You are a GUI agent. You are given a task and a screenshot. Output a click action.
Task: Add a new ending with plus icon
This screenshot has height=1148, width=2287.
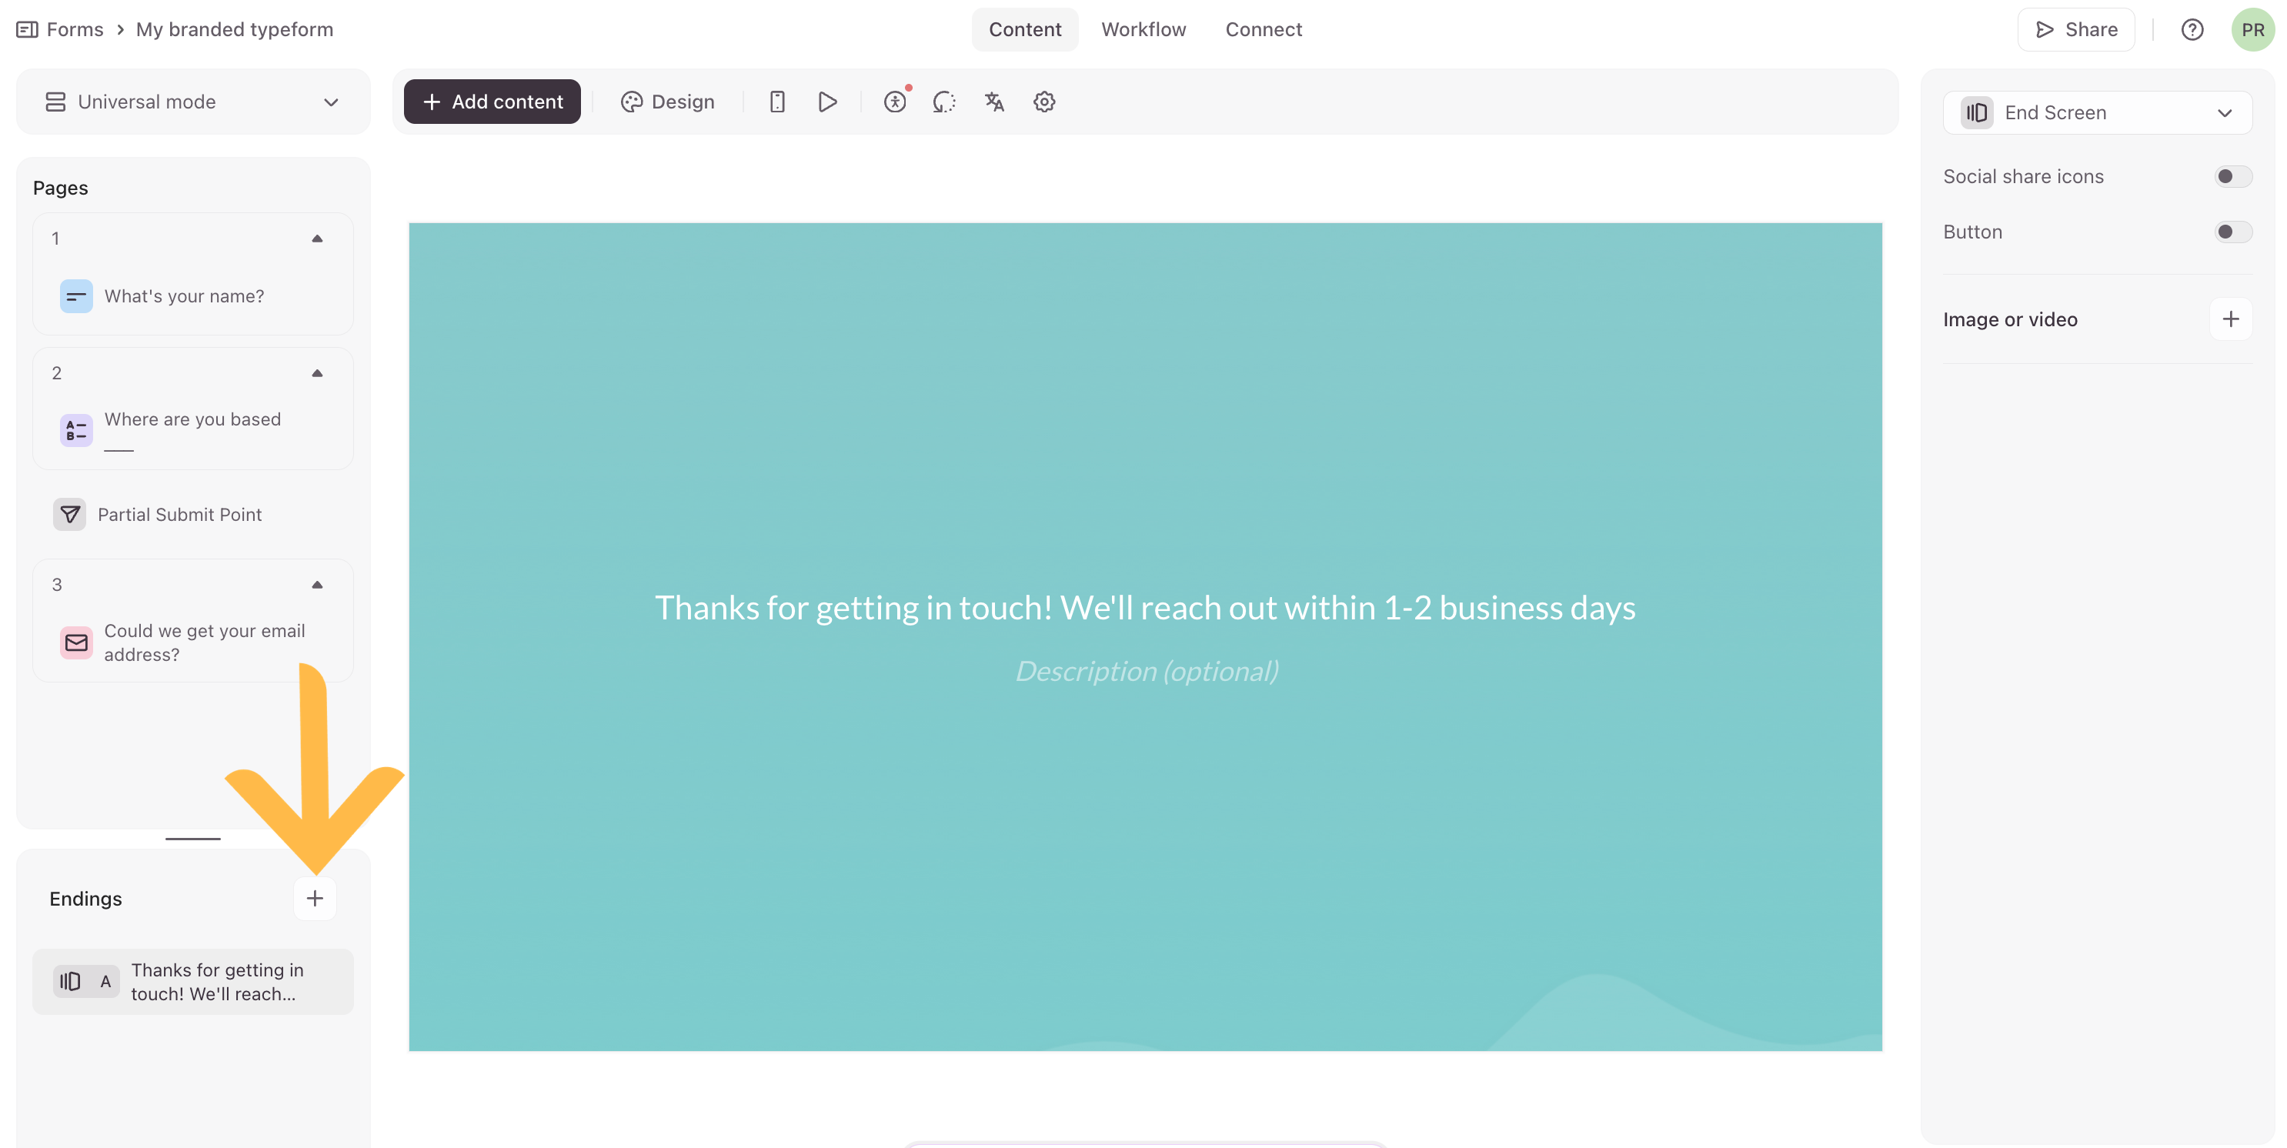pyautogui.click(x=314, y=899)
